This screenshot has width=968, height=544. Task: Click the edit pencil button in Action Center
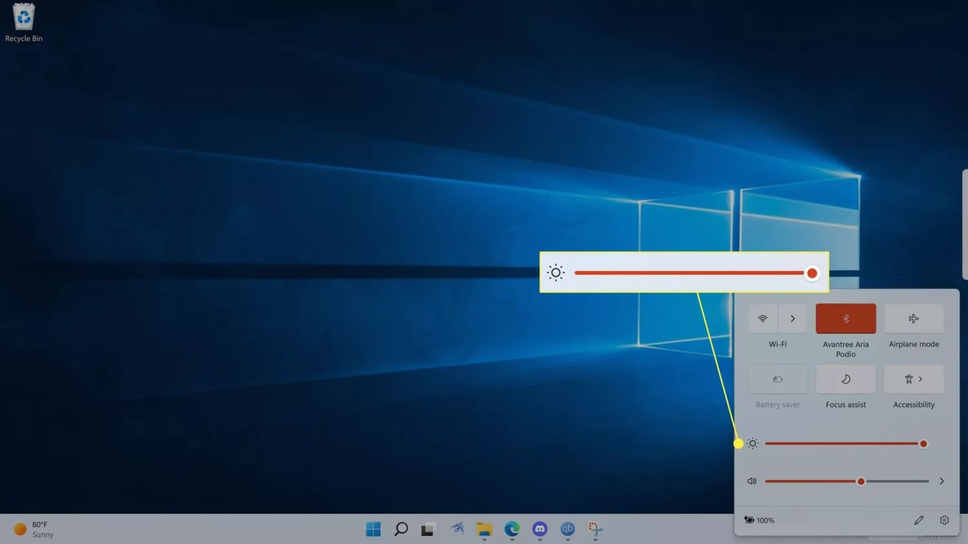[x=919, y=519]
